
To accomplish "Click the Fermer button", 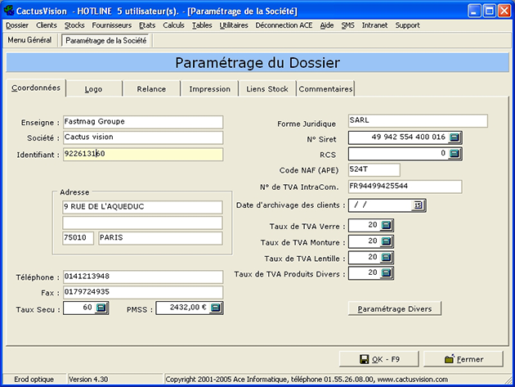I will pos(463,359).
